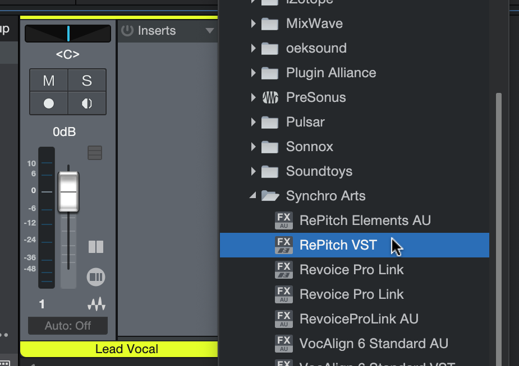
Task: Select RePitch VST plugin
Action: coord(338,245)
